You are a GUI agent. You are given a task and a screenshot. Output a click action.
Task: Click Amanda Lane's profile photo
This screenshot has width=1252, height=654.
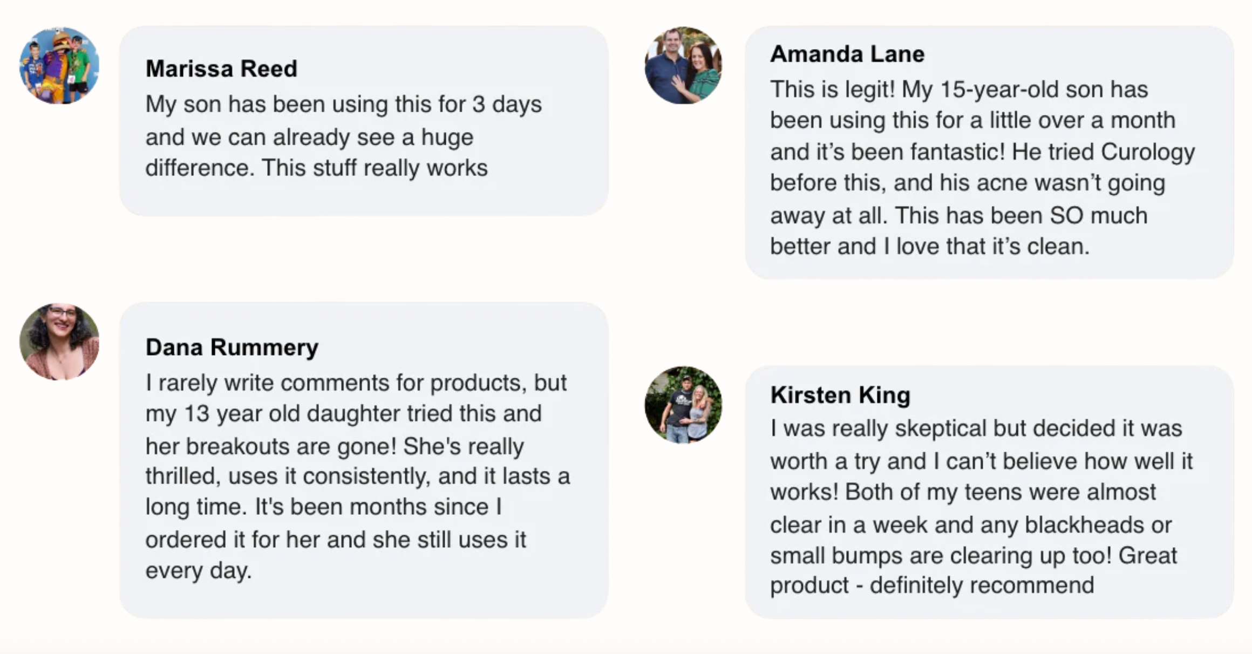(683, 65)
